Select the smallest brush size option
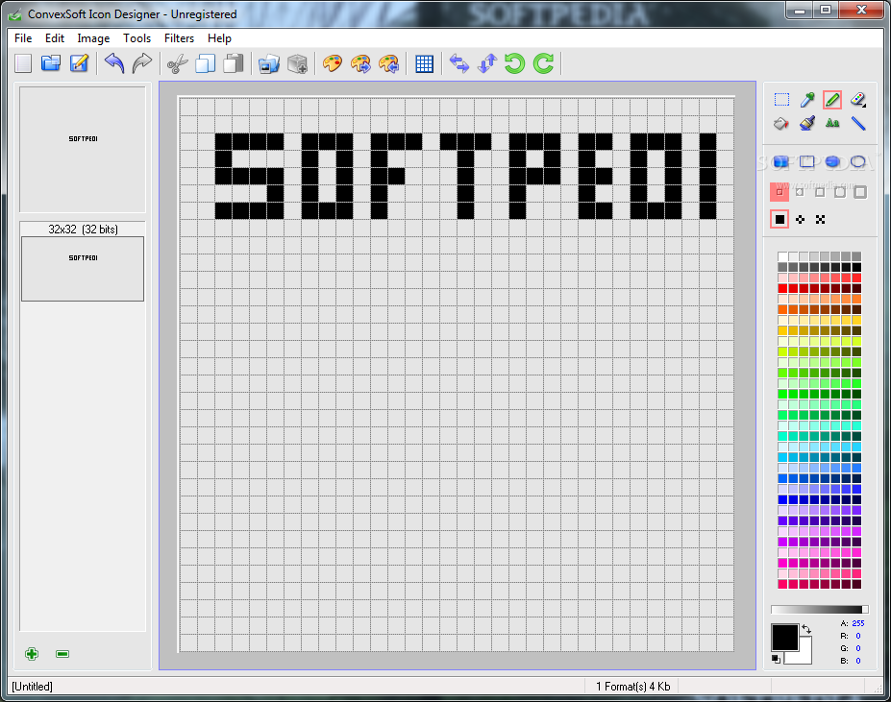The height and width of the screenshot is (702, 891). [780, 192]
